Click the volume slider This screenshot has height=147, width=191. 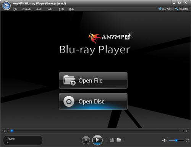pyautogui.click(x=176, y=141)
